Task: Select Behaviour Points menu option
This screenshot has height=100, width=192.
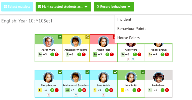Action: click(x=132, y=29)
